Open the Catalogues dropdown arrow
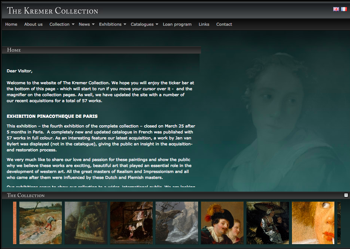The image size is (350, 249). coord(157,25)
